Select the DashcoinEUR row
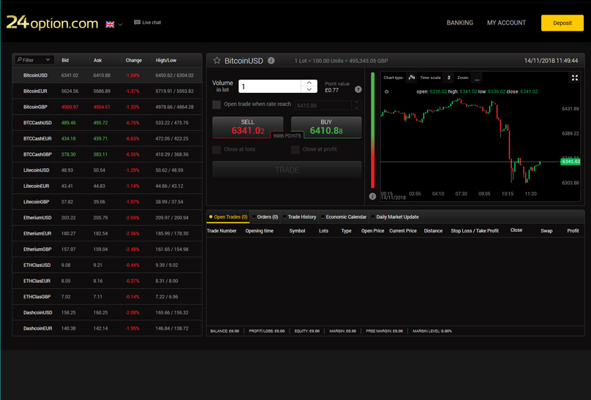The image size is (591, 400). 108,328
